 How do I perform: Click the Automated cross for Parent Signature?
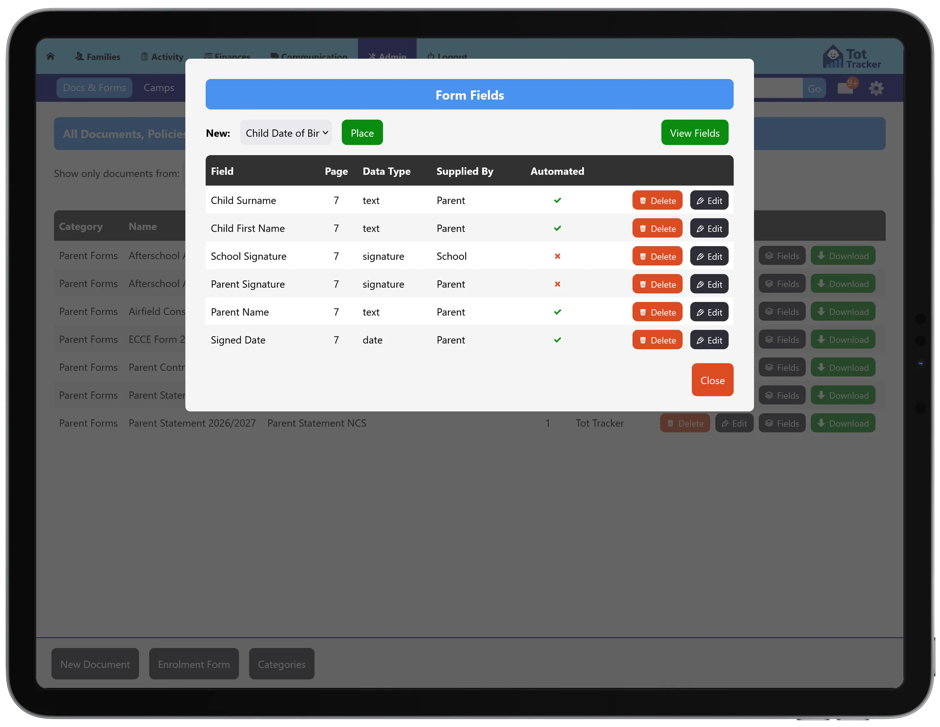(557, 284)
